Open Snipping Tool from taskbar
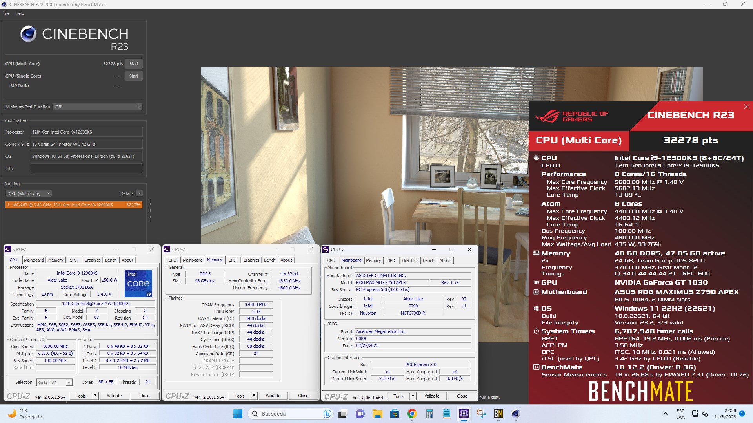Screen dimensions: 753x423 click(481, 414)
